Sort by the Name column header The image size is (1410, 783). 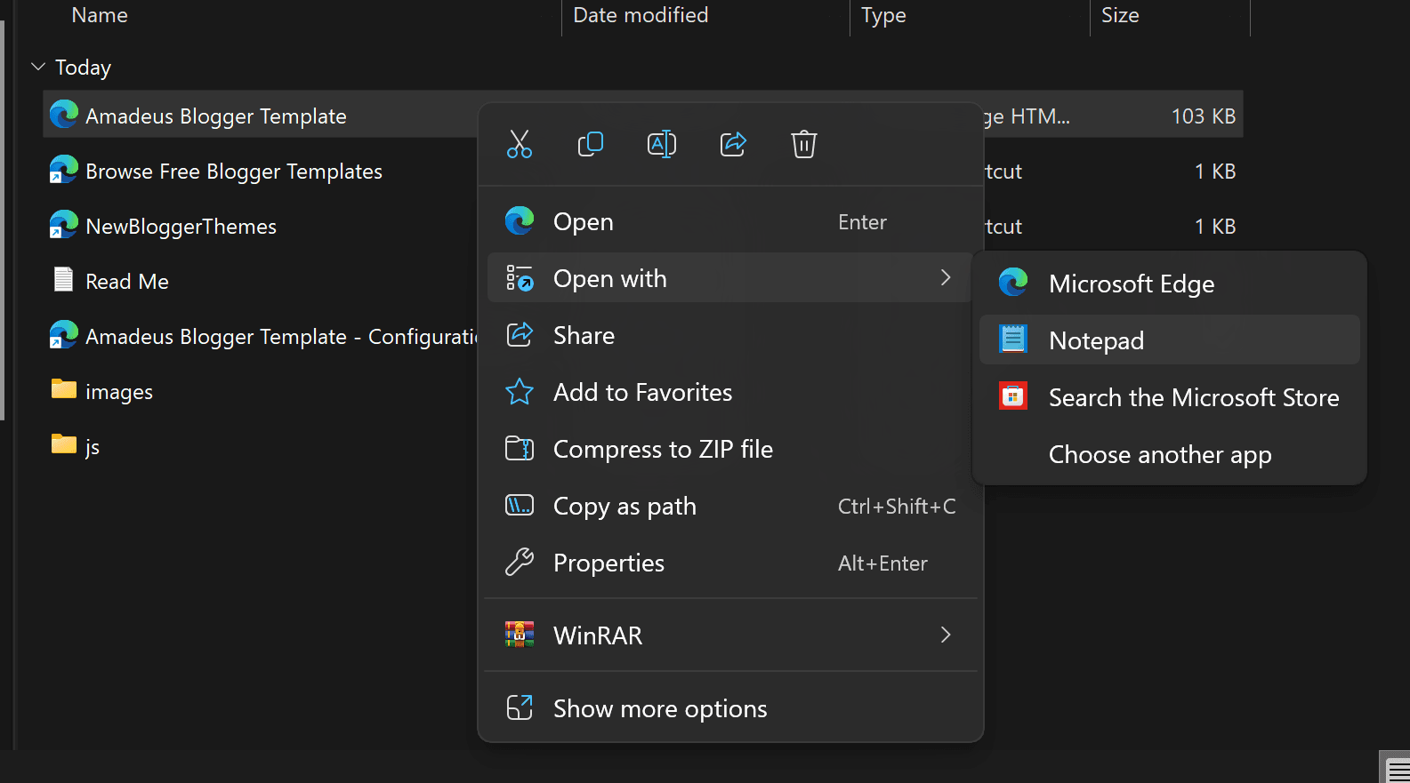[100, 15]
